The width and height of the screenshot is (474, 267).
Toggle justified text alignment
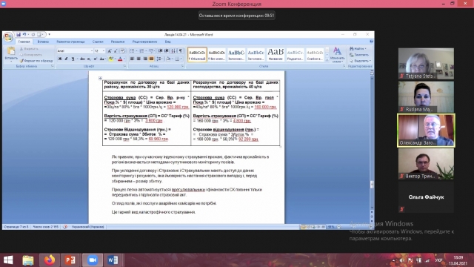coord(151,59)
